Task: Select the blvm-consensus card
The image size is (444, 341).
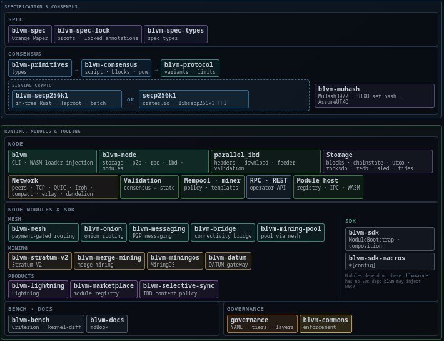Action: pyautogui.click(x=116, y=68)
